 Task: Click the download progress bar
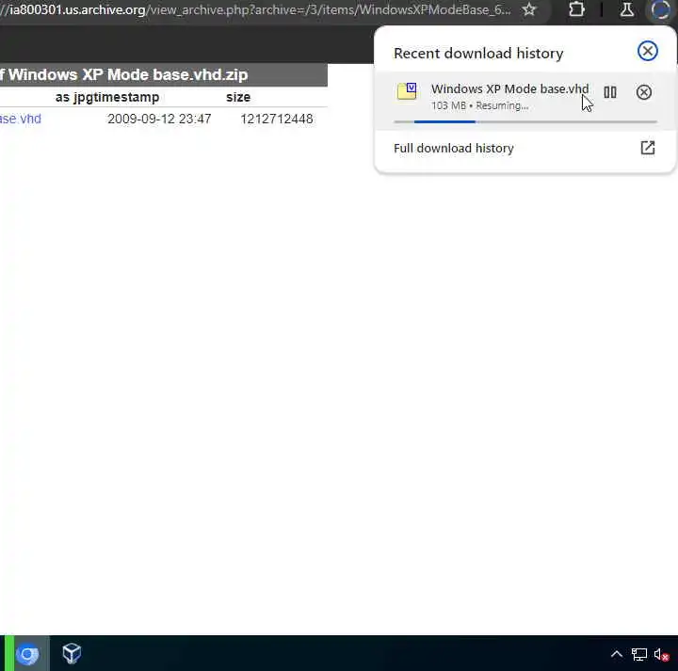click(525, 121)
